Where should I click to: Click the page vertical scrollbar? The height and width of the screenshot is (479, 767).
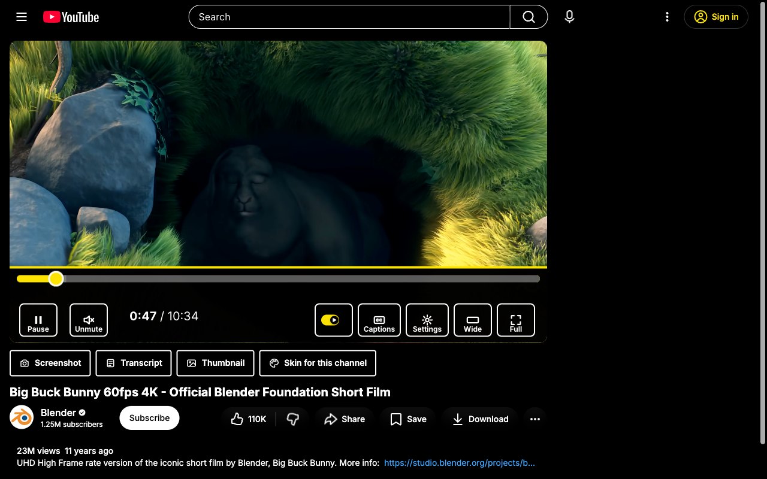763,223
